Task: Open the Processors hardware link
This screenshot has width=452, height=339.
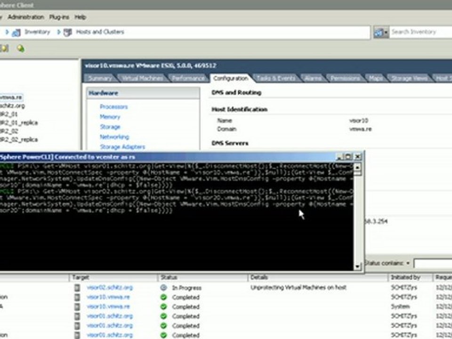Action: click(113, 107)
